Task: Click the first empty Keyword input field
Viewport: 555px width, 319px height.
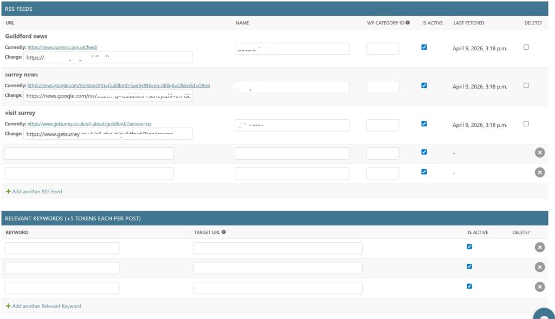Action: tap(61, 248)
